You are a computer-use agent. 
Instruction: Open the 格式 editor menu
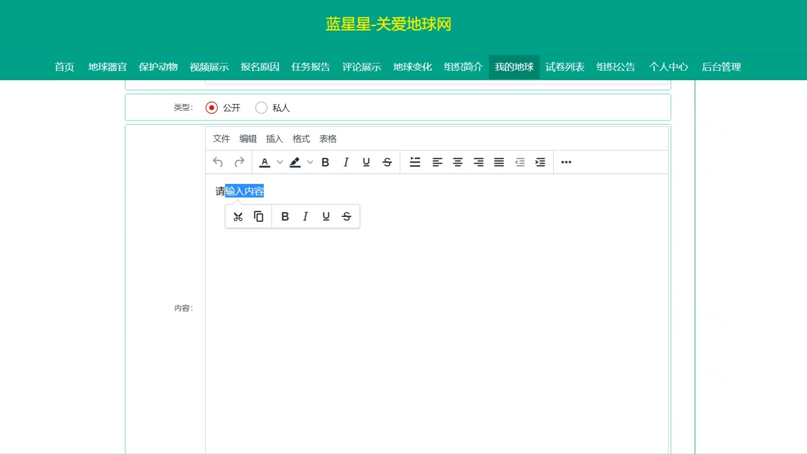pyautogui.click(x=301, y=139)
